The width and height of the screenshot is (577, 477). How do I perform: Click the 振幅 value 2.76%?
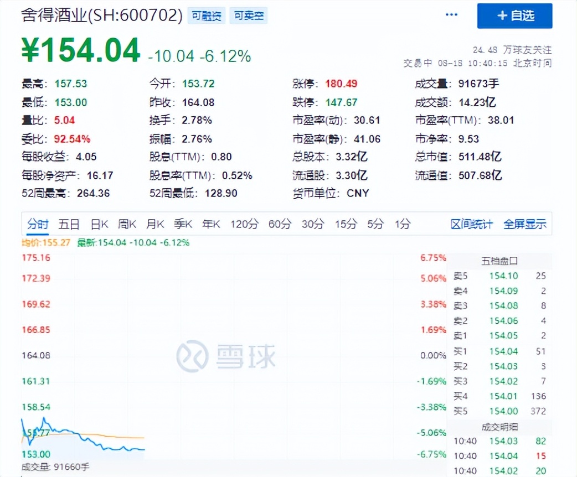(197, 139)
